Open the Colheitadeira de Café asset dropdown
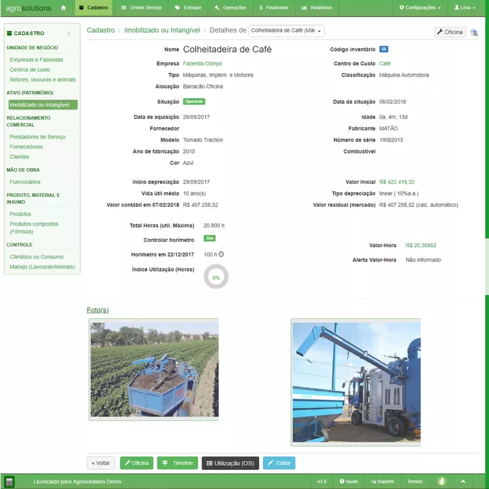489x489 pixels. click(286, 31)
